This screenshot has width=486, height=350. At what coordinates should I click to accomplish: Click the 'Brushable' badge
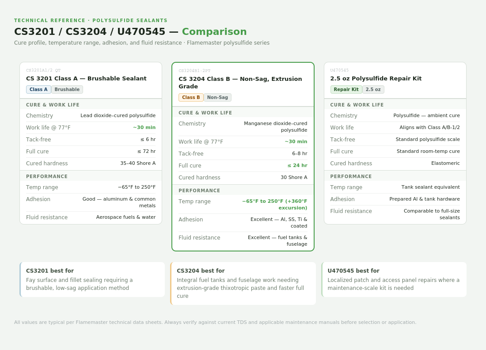[67, 89]
